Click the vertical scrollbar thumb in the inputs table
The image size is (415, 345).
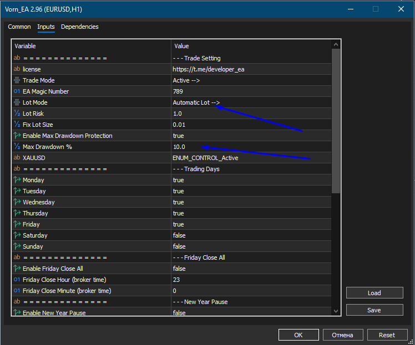[x=336, y=121]
